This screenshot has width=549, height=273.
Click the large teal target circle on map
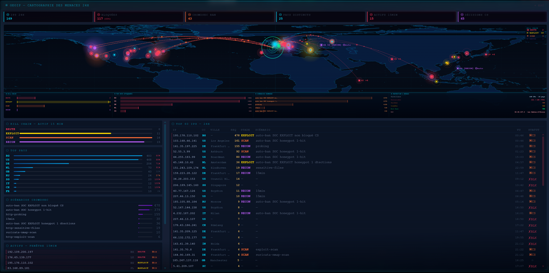(272, 48)
